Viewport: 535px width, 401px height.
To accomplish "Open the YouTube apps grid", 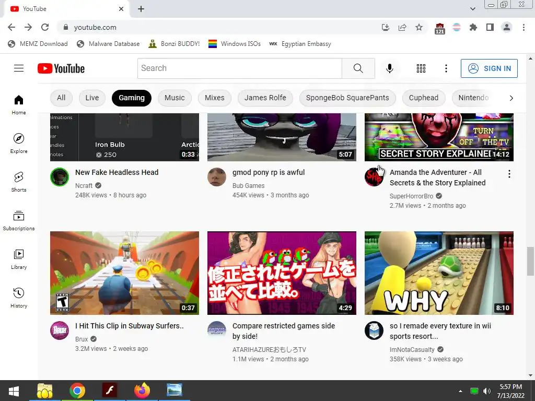I will point(421,68).
